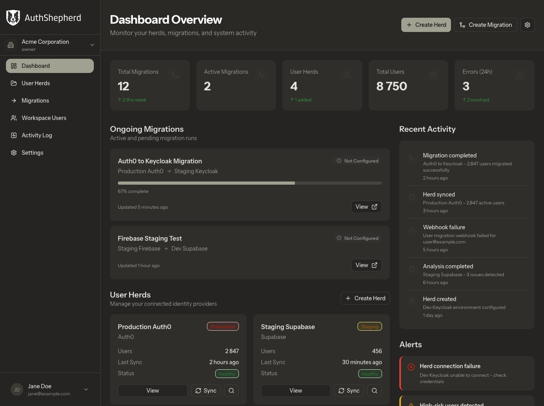
Task: Select Dashboard in the navigation sidebar
Action: (x=50, y=65)
